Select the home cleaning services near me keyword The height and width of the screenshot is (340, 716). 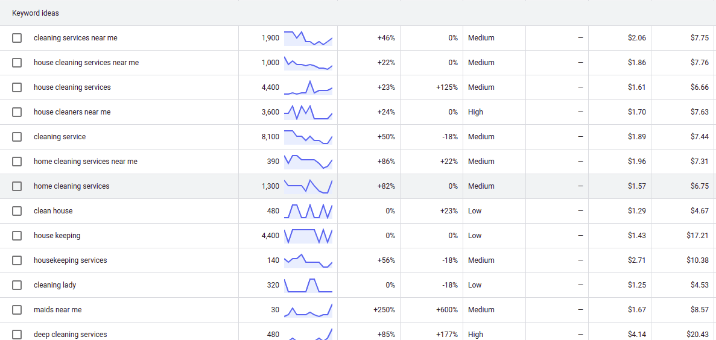[x=86, y=162]
